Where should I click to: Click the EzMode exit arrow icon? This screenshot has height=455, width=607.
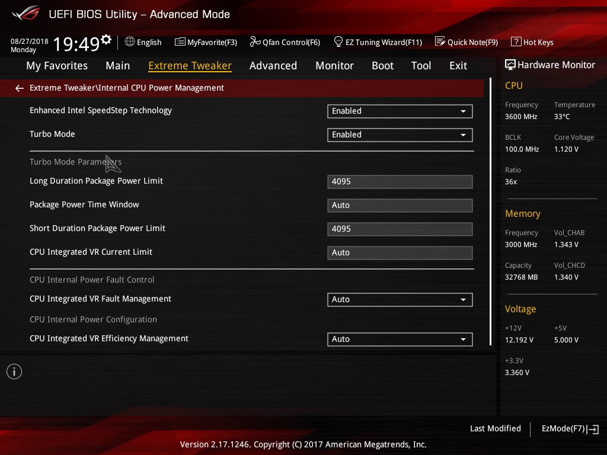593,429
